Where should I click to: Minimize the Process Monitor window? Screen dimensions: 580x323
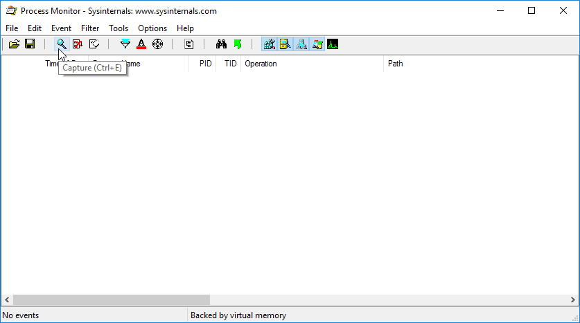click(x=500, y=10)
